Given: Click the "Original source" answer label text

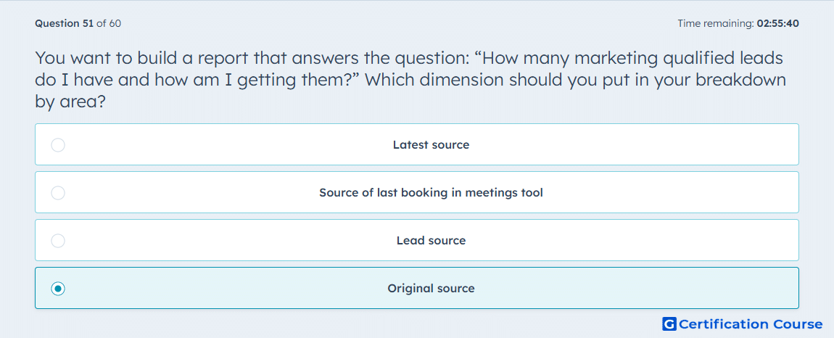Looking at the screenshot, I should click(431, 289).
